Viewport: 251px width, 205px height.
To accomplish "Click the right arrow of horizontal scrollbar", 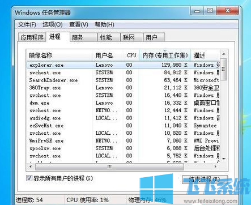I will 215,166.
